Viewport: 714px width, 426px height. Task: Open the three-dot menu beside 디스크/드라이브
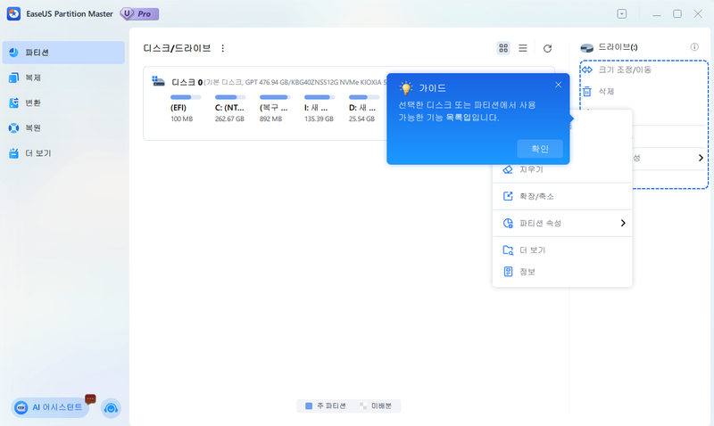(x=222, y=48)
